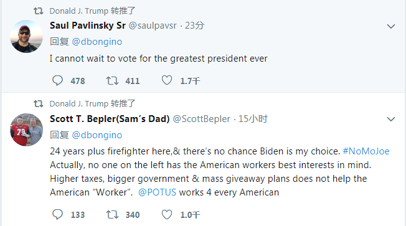Reply to Saul Pavlinsky's tweet
Screen dimensions: 406x226
click(57, 80)
